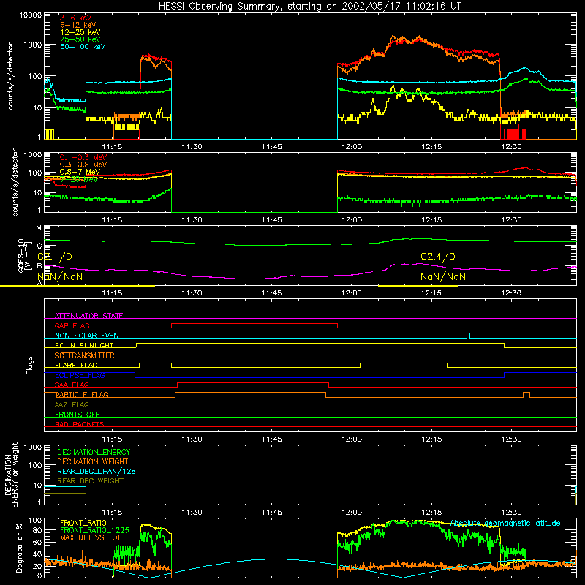Click the FRONT_RATIO legend entry

point(83,523)
